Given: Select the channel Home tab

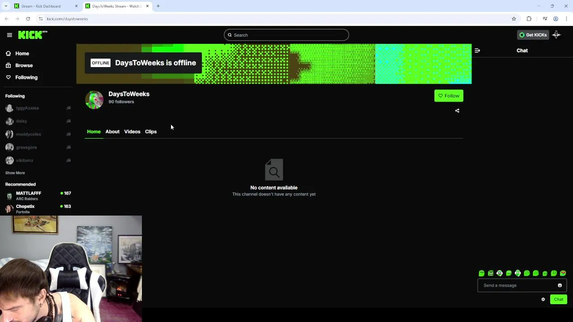Looking at the screenshot, I should click(x=94, y=131).
